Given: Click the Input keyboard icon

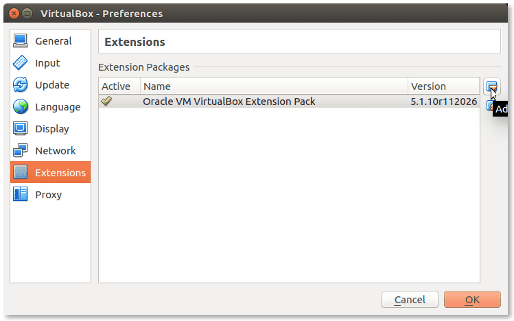Looking at the screenshot, I should pyautogui.click(x=21, y=63).
